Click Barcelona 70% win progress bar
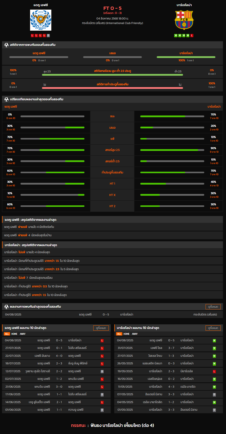Image resolution: width=226 pixels, height=434 pixels. (172, 116)
